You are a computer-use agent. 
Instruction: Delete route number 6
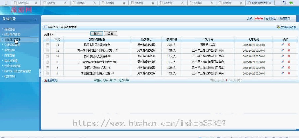pos(289,68)
